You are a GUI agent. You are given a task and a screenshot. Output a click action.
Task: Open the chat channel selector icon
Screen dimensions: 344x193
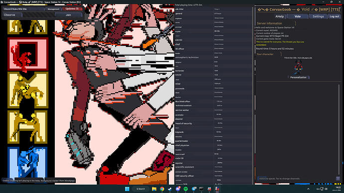pyautogui.click(x=338, y=179)
